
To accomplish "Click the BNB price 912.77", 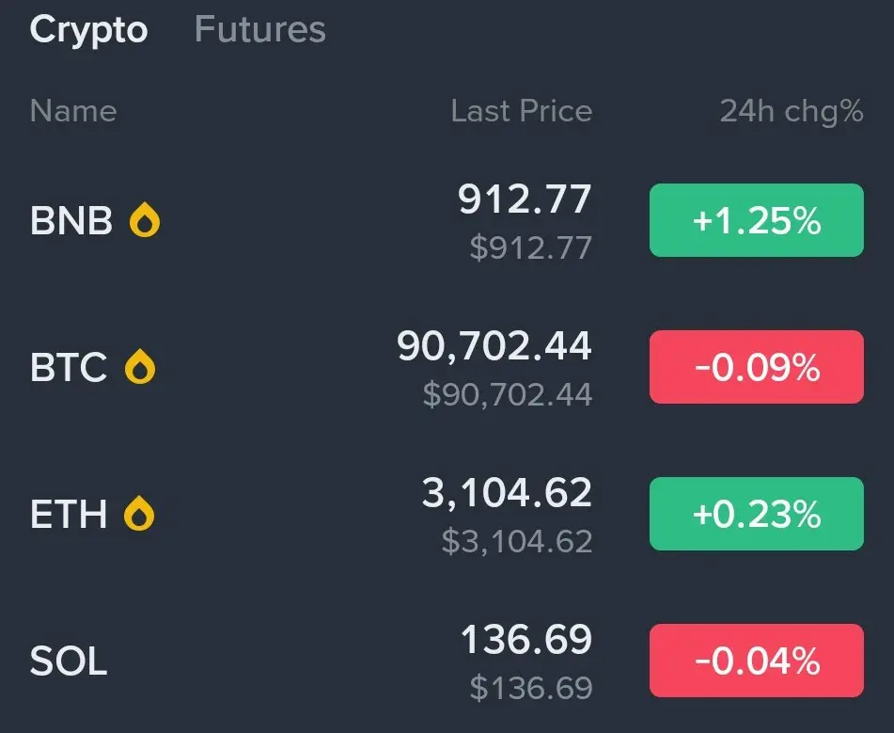I will point(525,199).
